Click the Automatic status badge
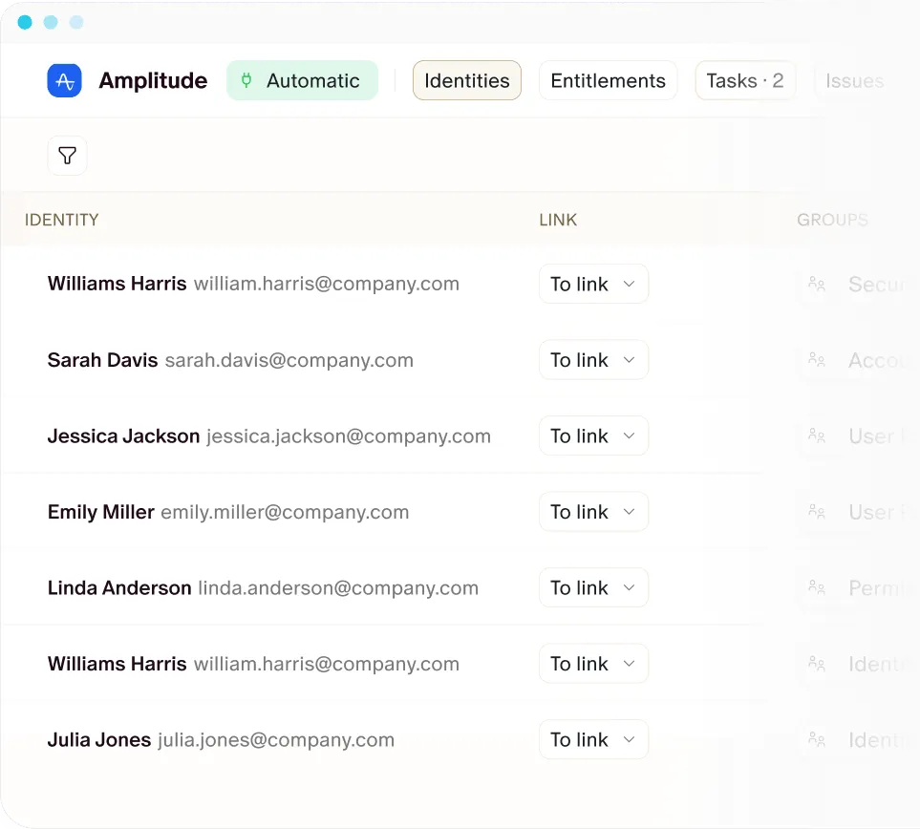The image size is (920, 829). [302, 80]
